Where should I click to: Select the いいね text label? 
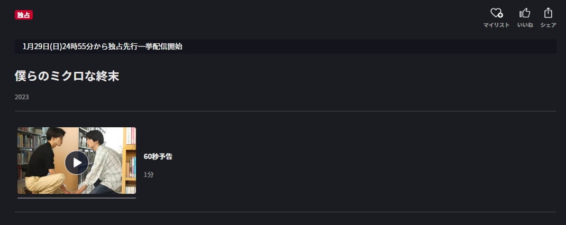[525, 25]
